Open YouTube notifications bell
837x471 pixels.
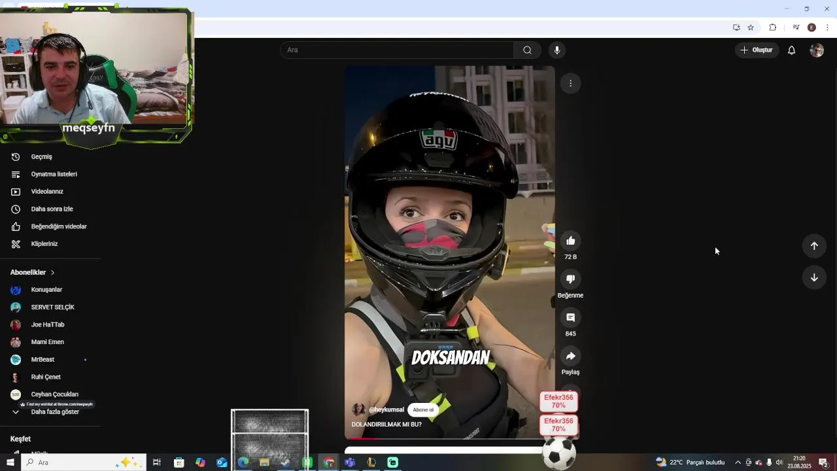[791, 50]
